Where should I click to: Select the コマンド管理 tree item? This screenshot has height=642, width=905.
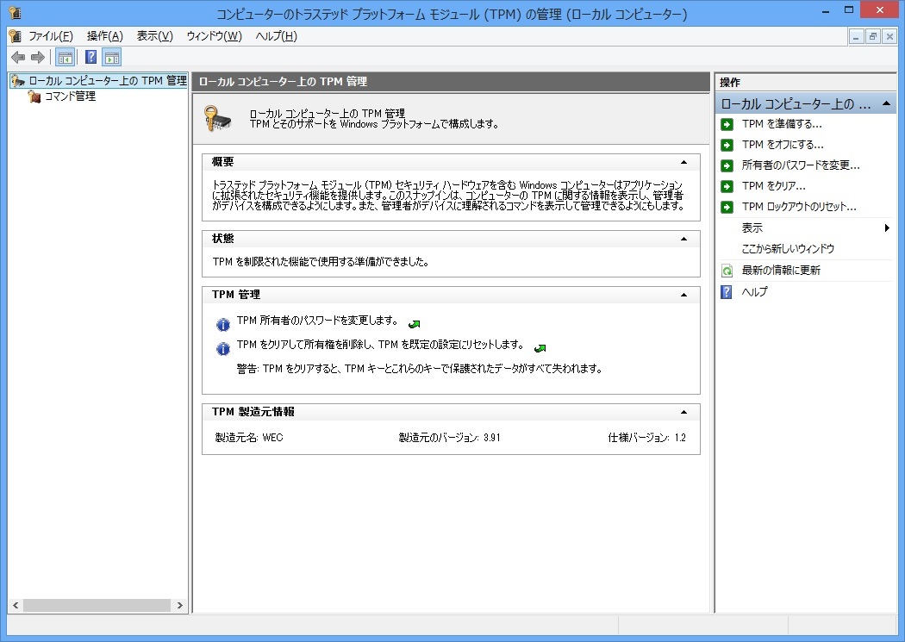tap(70, 97)
